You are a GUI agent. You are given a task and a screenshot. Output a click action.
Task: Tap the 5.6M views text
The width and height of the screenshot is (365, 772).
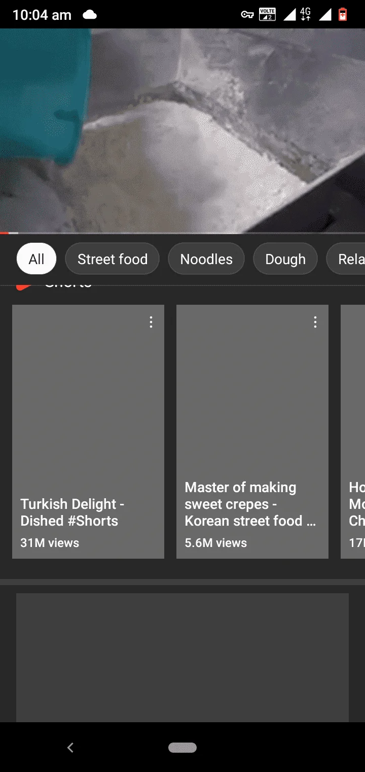(216, 543)
